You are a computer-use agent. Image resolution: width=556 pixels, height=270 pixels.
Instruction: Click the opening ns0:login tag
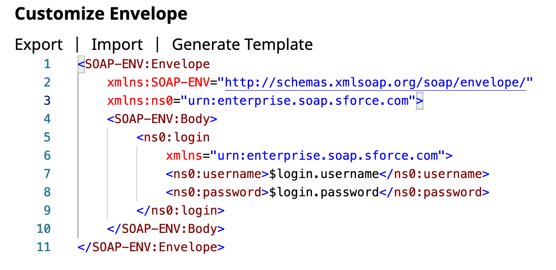173,137
